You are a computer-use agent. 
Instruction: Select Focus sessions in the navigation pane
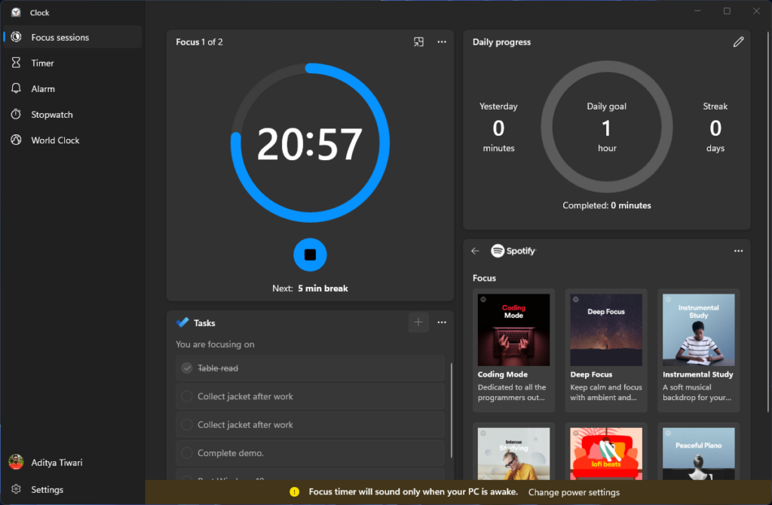point(60,36)
